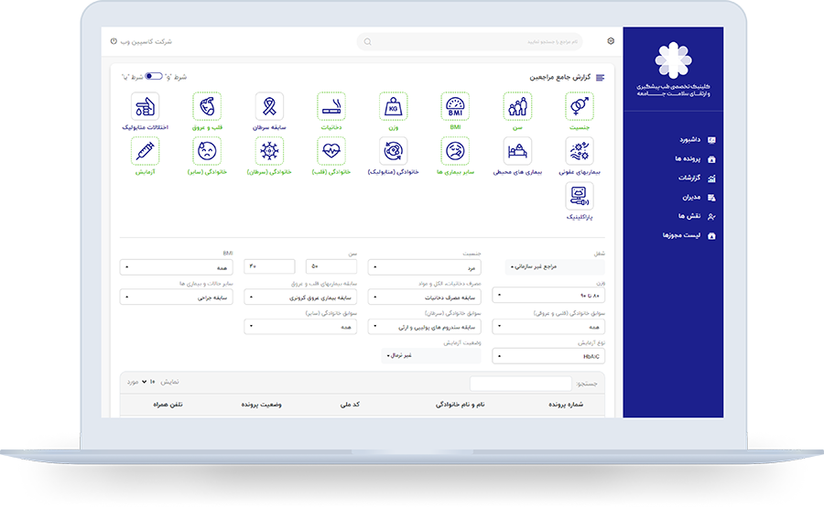The height and width of the screenshot is (509, 824).
Task: Open the سایر حالات و بیماری ها dropdown
Action: (x=176, y=297)
